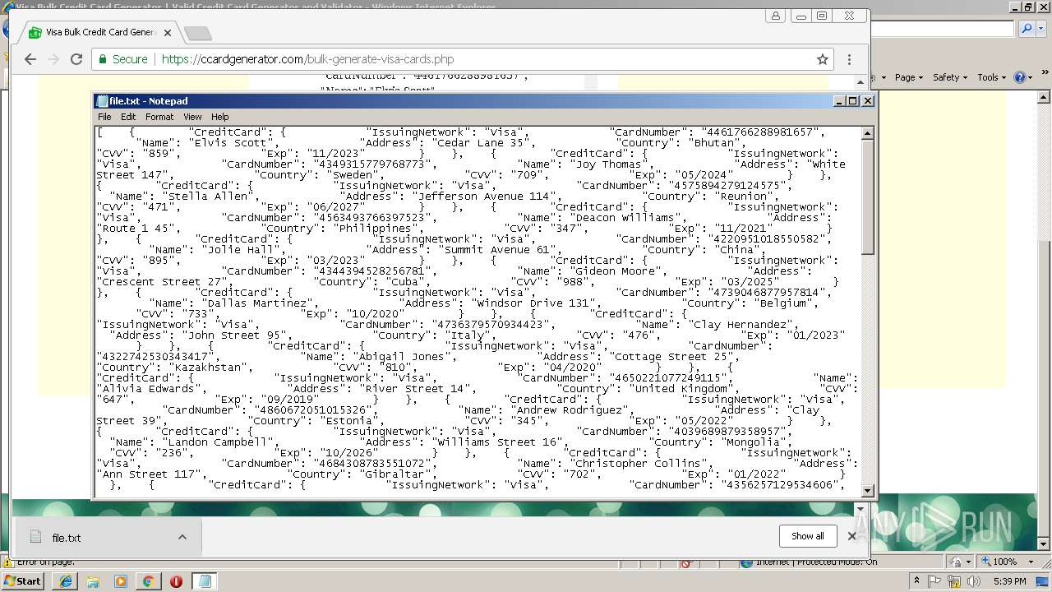
Task: Click the IE search input field
Action: coord(942,29)
